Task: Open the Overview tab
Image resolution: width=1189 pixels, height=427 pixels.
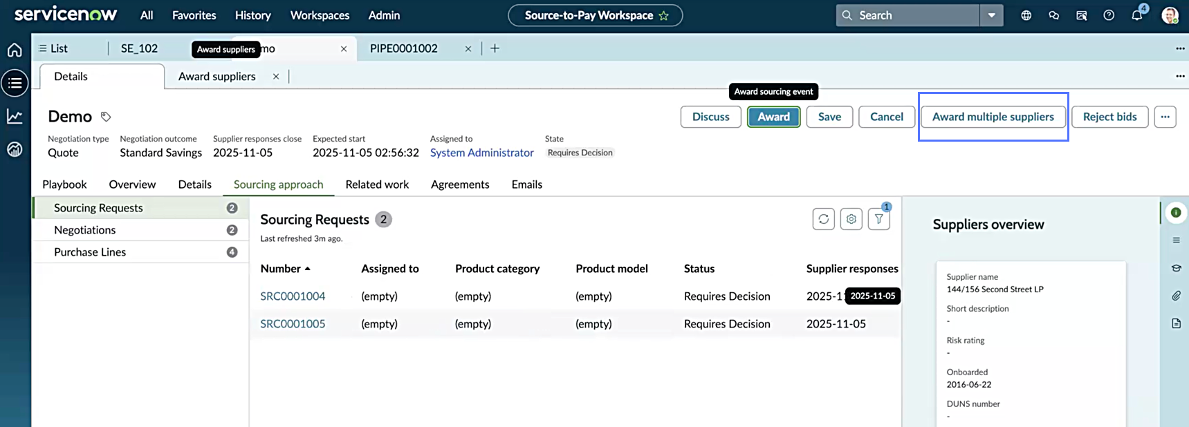Action: 132,184
